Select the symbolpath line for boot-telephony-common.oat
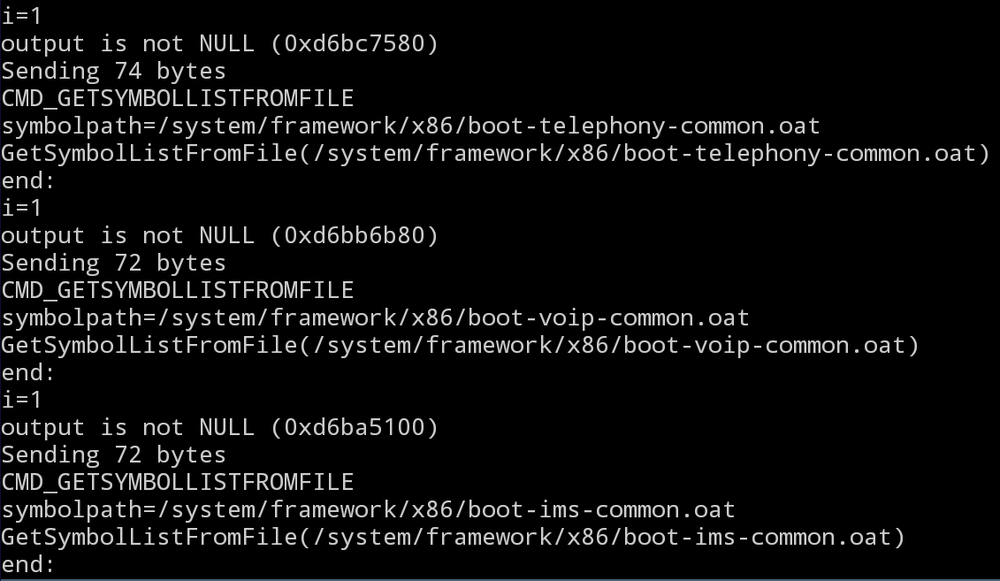This screenshot has width=1000, height=581. pyautogui.click(x=410, y=126)
